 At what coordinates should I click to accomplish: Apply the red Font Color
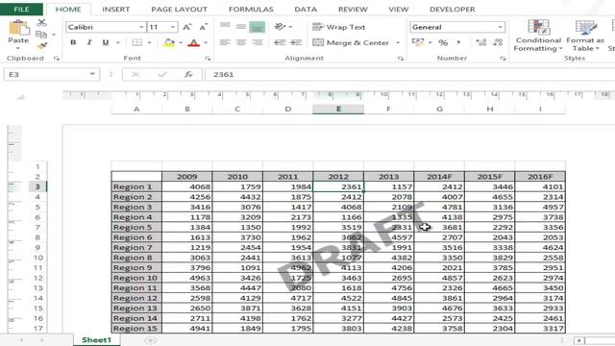pyautogui.click(x=194, y=42)
